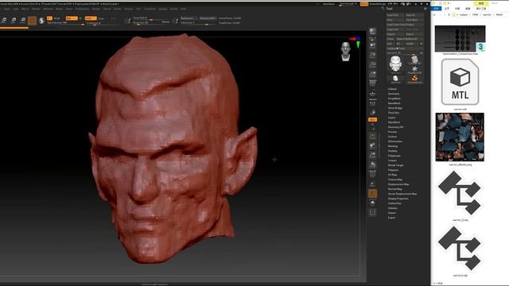Select the Move view icon in right shelf

pos(372,145)
